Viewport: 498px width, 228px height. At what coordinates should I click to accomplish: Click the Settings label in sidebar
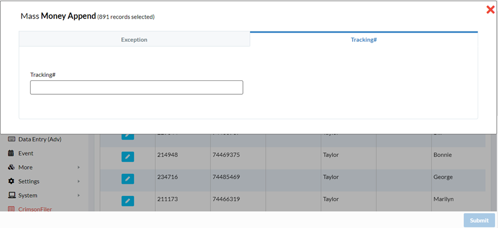pyautogui.click(x=28, y=181)
